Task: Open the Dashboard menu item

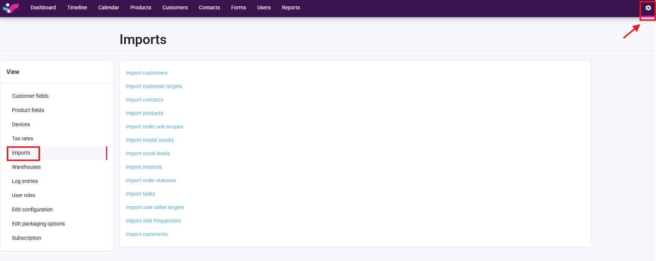Action: (x=43, y=7)
